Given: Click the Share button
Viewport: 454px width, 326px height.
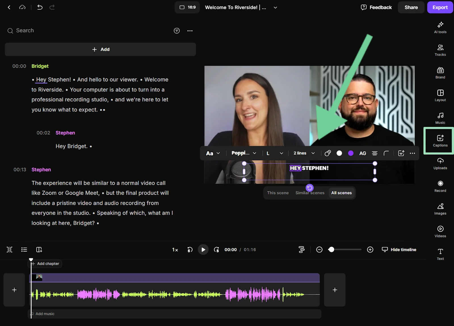Looking at the screenshot, I should [411, 7].
